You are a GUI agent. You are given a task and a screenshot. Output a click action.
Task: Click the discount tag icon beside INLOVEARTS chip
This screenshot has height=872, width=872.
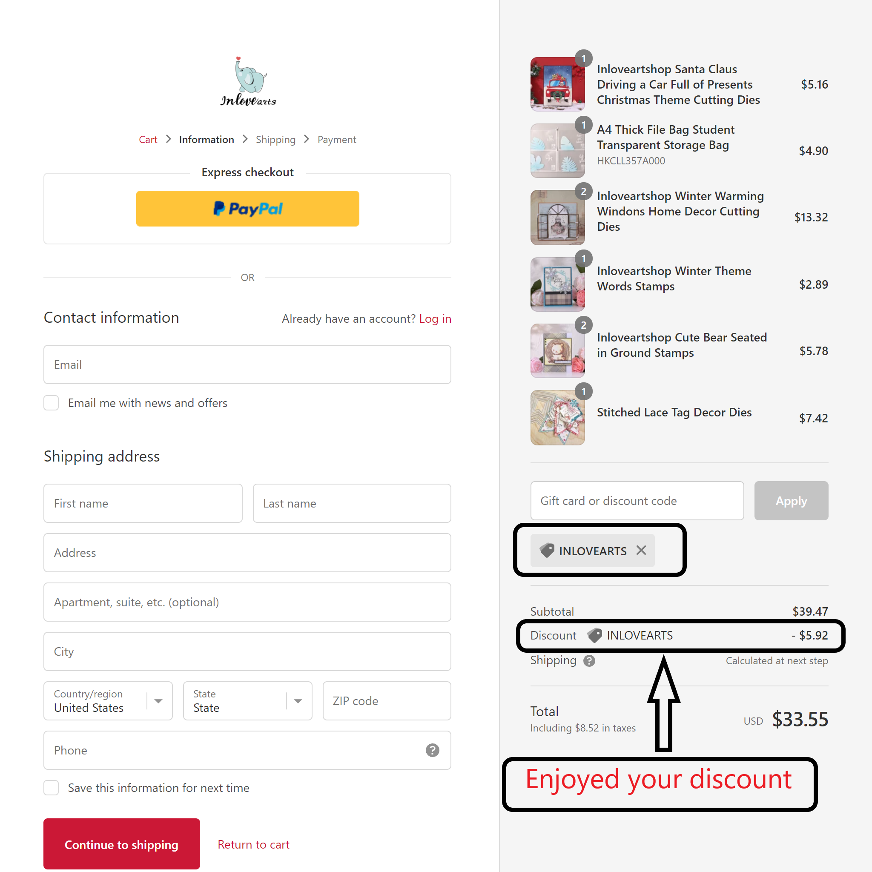point(547,550)
